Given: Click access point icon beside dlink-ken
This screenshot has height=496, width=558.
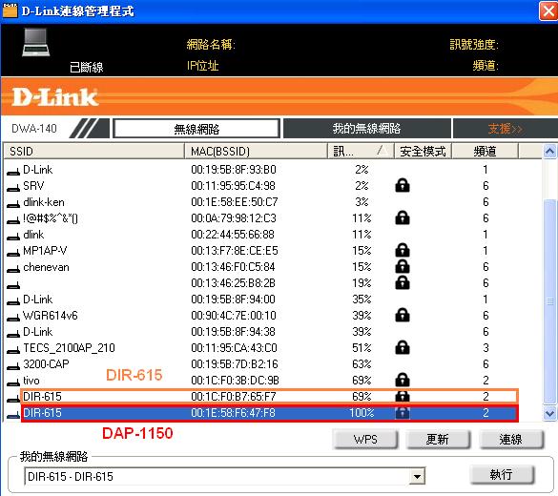Looking at the screenshot, I should [13, 204].
